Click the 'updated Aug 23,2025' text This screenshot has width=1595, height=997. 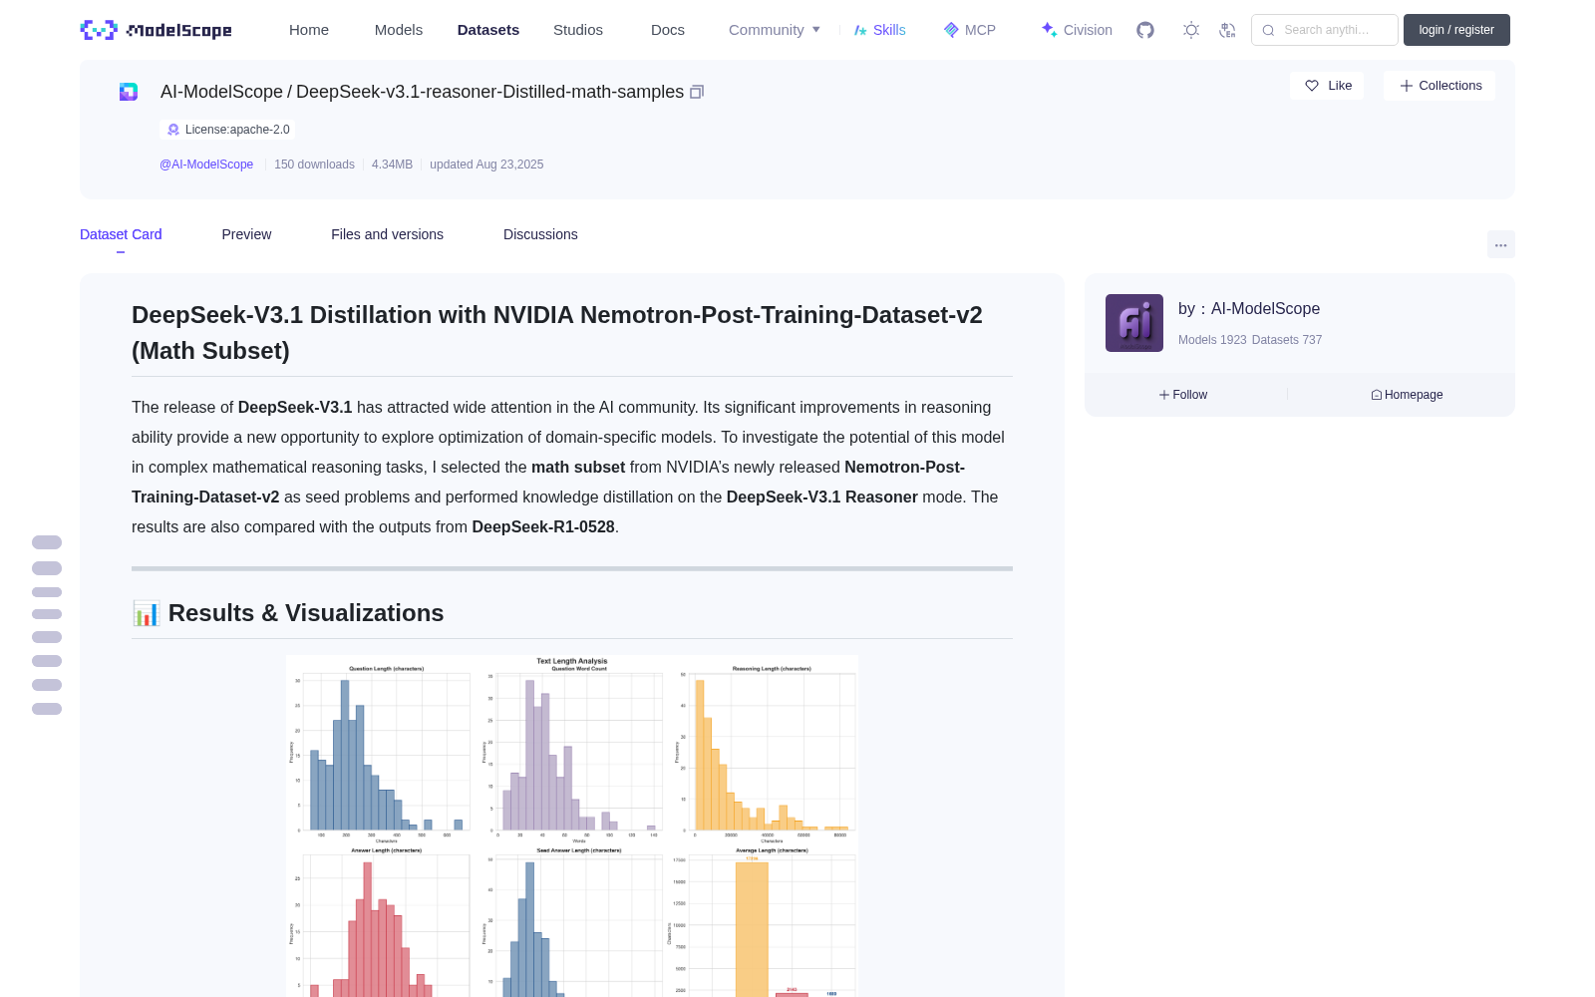pyautogui.click(x=486, y=165)
